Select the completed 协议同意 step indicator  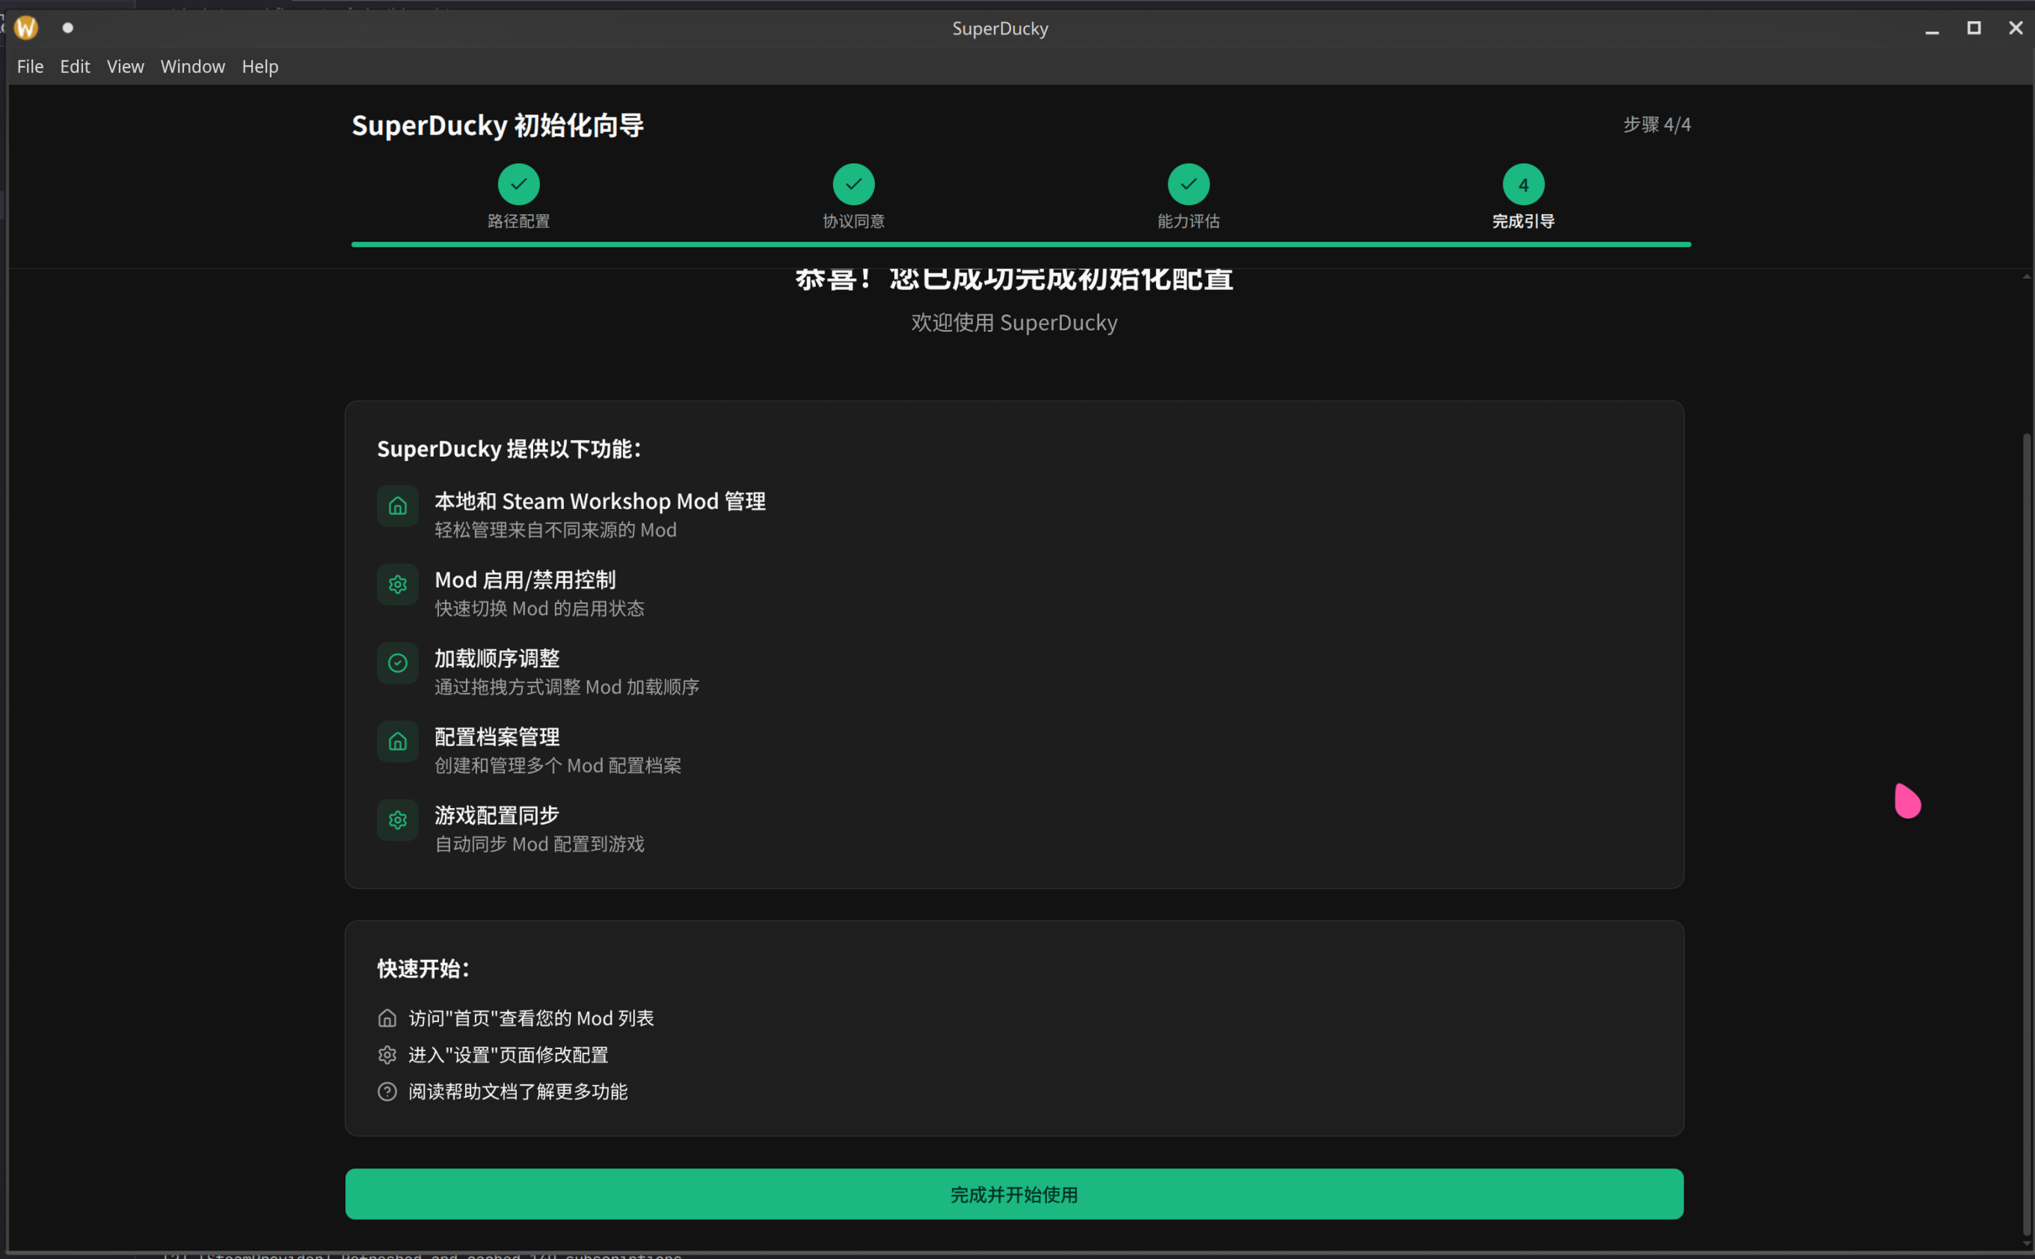point(853,183)
